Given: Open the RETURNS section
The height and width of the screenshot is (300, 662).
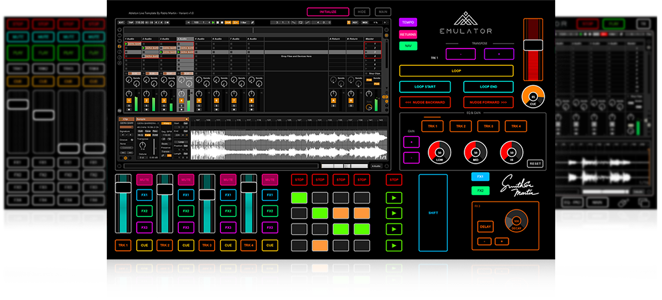Looking at the screenshot, I should 408,34.
